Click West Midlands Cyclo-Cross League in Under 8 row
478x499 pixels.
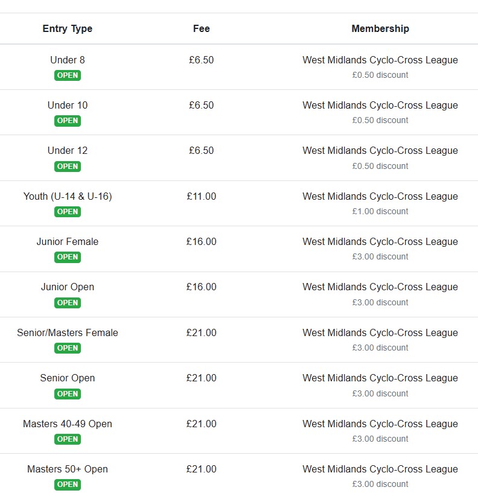click(380, 60)
